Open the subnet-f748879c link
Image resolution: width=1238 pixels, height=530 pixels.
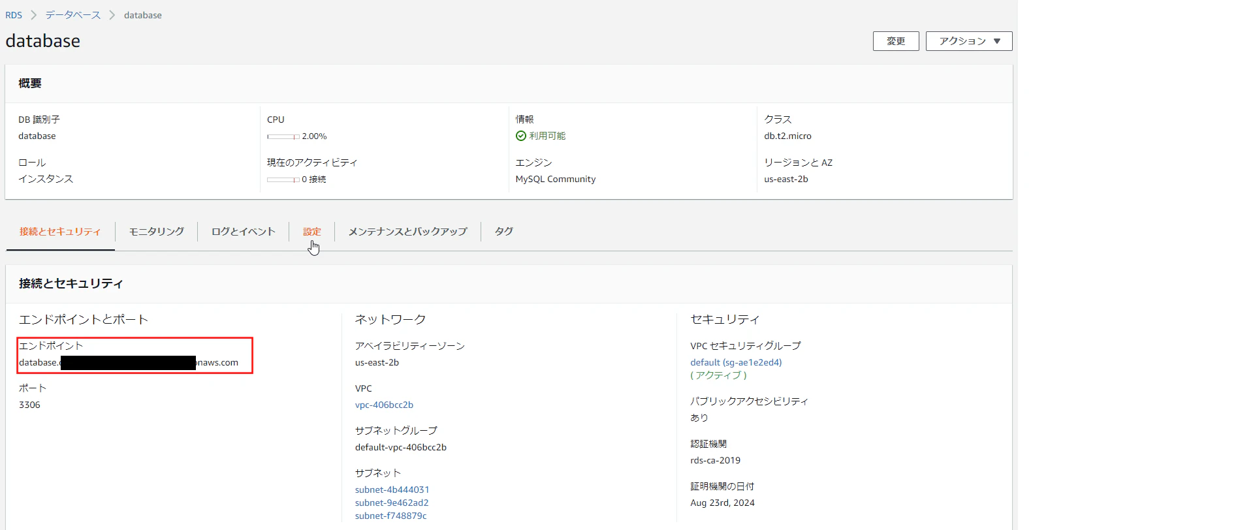pyautogui.click(x=391, y=516)
